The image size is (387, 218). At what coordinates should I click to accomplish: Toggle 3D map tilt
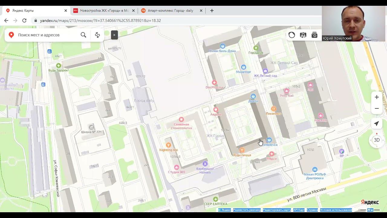[x=377, y=140]
